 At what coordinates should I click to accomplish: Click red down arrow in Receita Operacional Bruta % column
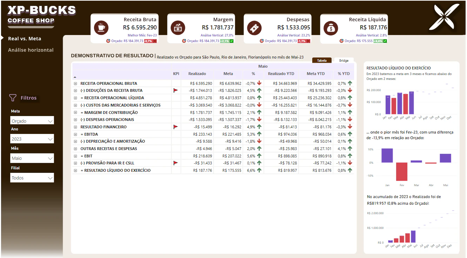pyautogui.click(x=259, y=83)
